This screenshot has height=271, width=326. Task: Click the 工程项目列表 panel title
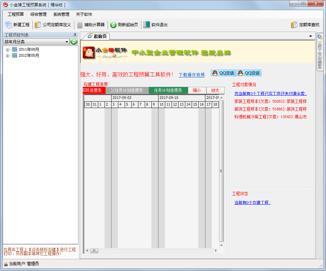point(17,35)
